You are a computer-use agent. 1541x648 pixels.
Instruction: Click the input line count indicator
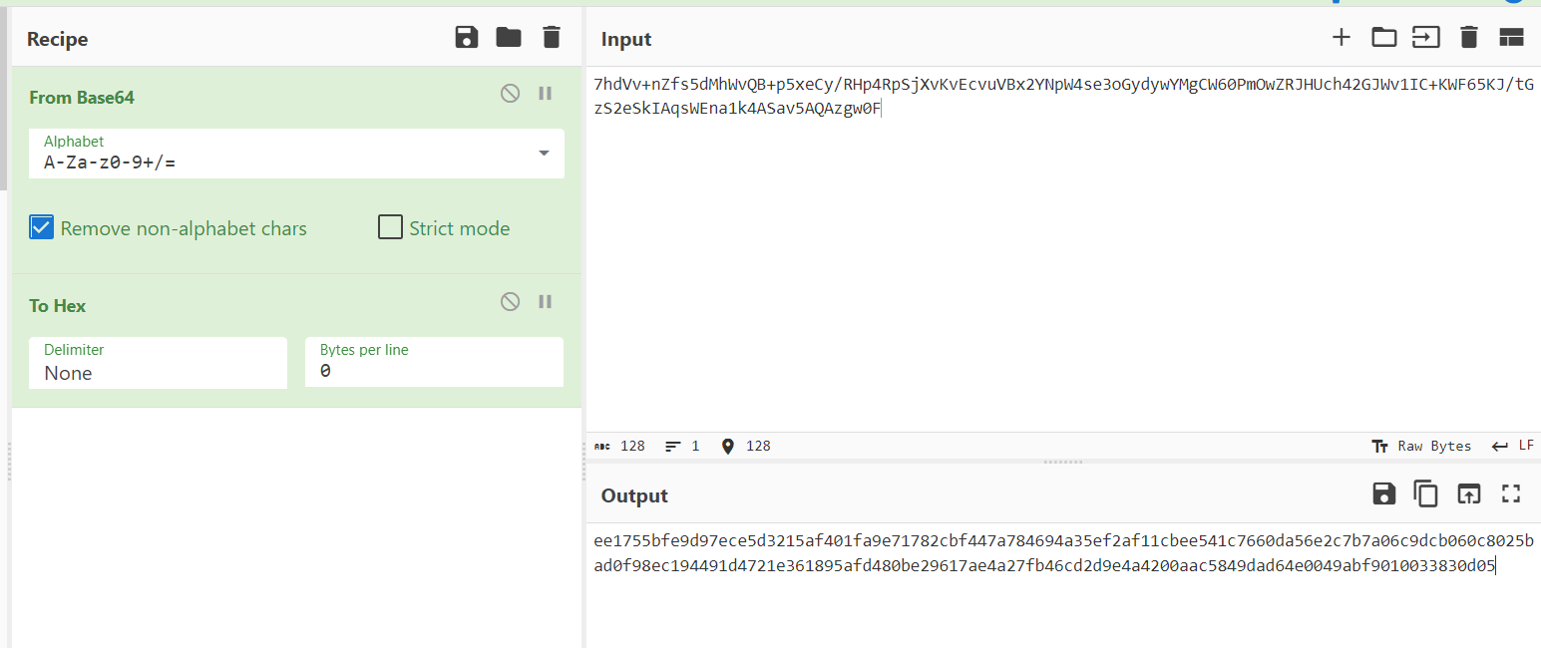point(682,446)
